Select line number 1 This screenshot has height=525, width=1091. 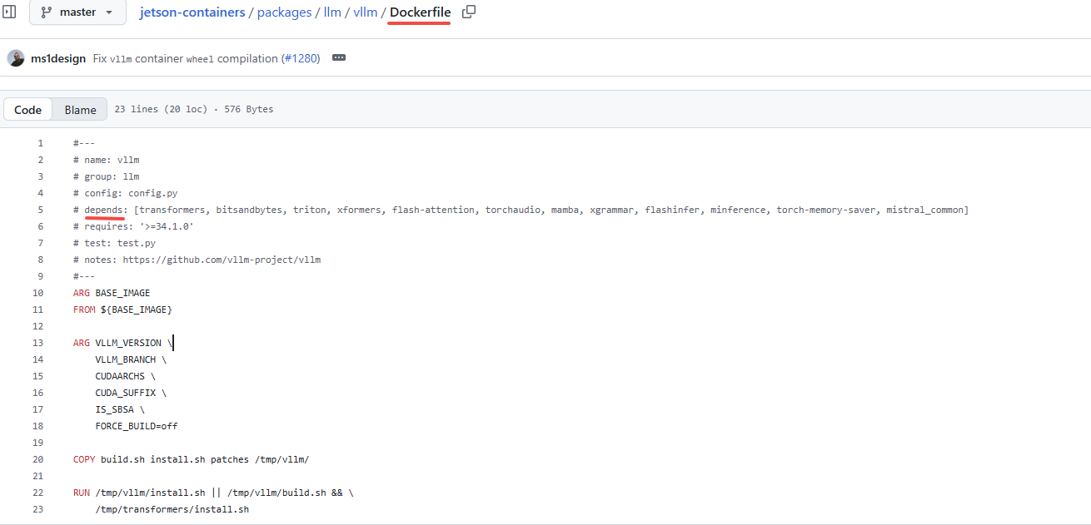(x=40, y=143)
